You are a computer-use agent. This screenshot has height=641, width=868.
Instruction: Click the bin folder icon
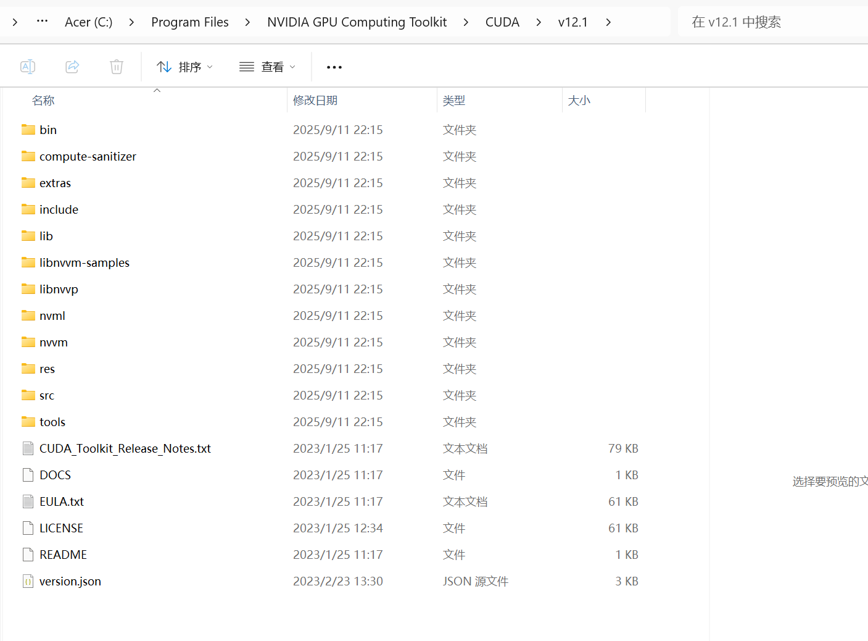coord(28,130)
